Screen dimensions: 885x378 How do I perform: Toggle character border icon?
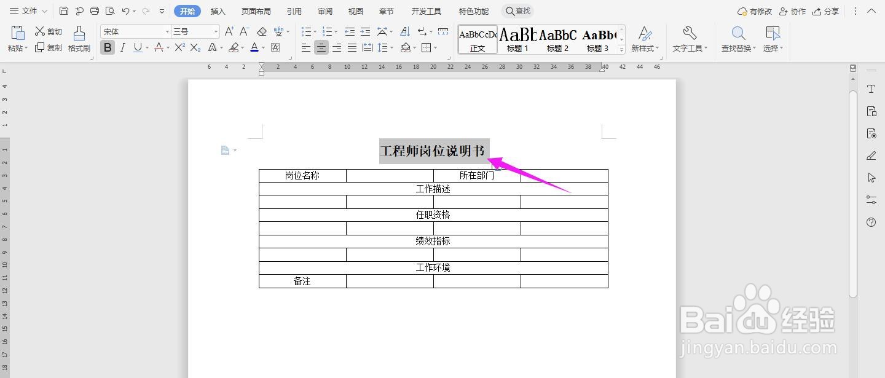pyautogui.click(x=275, y=47)
